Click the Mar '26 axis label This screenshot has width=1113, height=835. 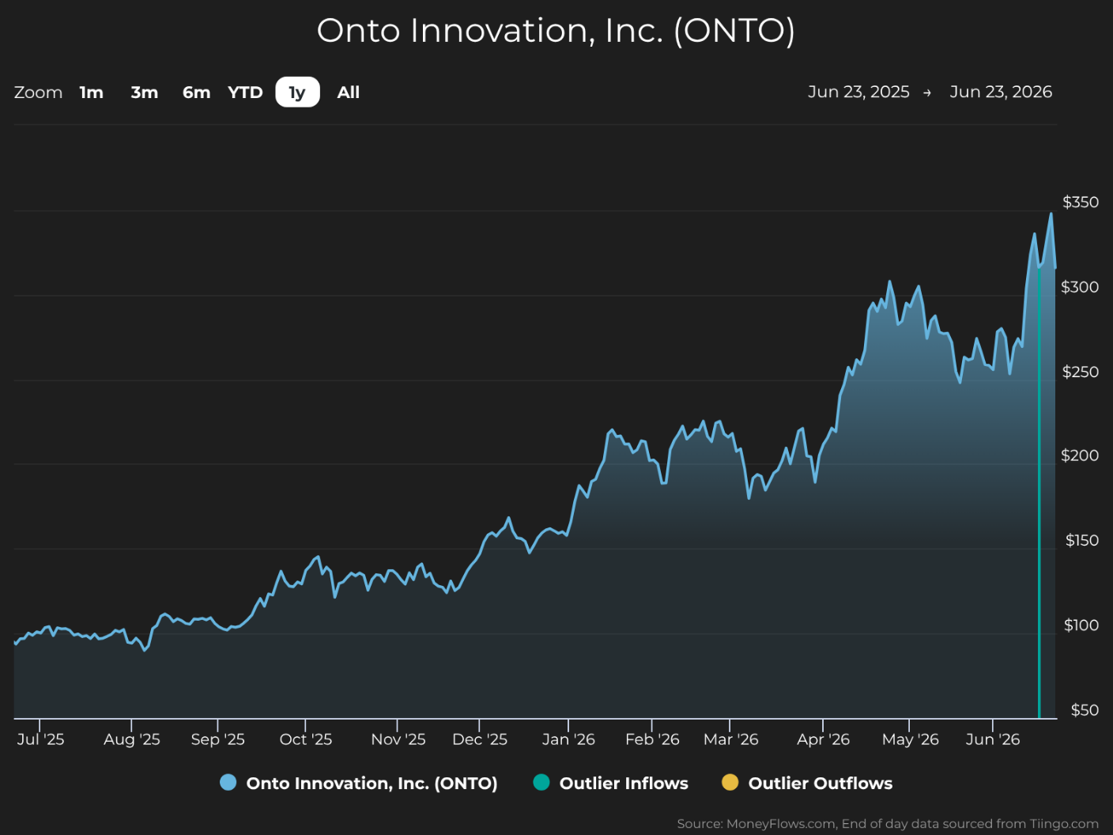[x=730, y=739]
